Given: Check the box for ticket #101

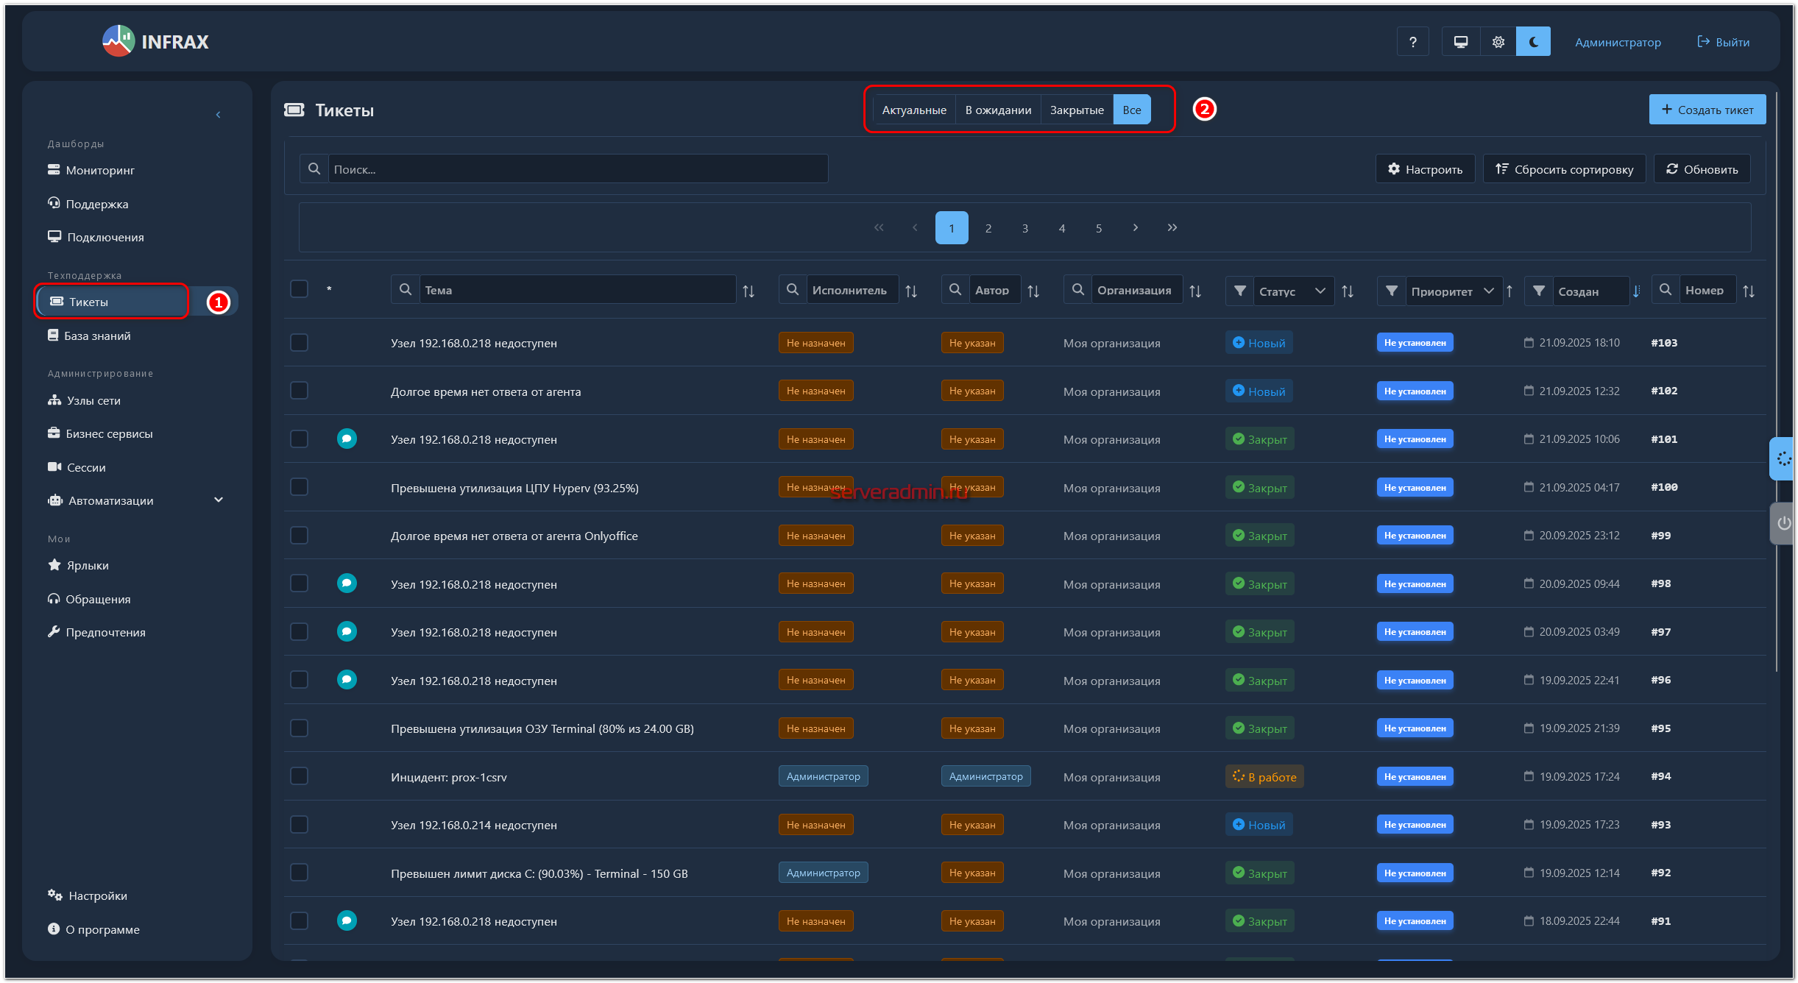Looking at the screenshot, I should [x=299, y=439].
